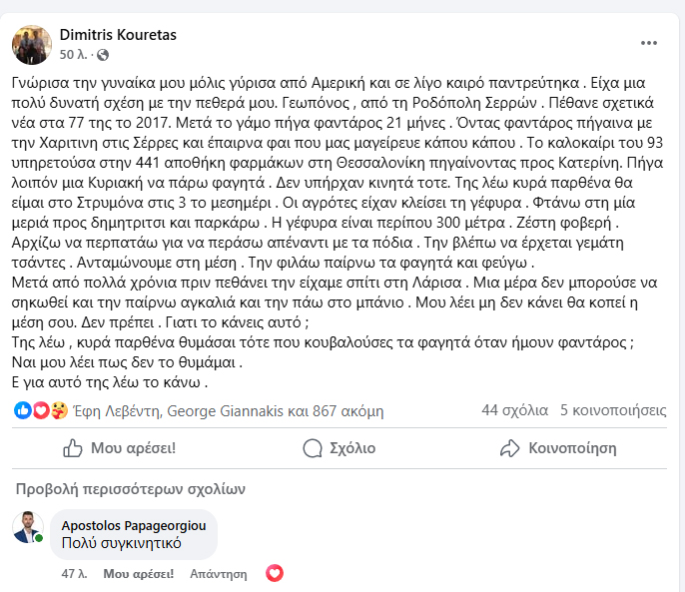This screenshot has width=685, height=592.
Task: Toggle Μου αρέσει! on the comment
Action: tap(139, 574)
